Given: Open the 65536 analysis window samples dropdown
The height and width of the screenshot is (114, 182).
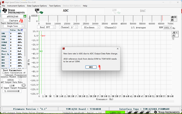Looking at the screenshot, I should pos(20,80).
